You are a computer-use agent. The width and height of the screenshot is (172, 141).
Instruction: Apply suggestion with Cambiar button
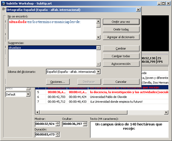pyautogui.click(x=121, y=49)
